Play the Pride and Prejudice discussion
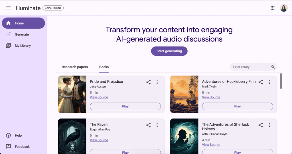Image resolution: width=292 pixels, height=154 pixels. click(x=125, y=106)
